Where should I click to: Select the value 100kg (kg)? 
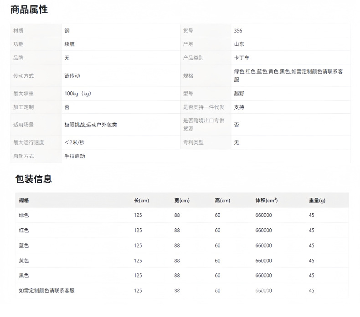[78, 94]
